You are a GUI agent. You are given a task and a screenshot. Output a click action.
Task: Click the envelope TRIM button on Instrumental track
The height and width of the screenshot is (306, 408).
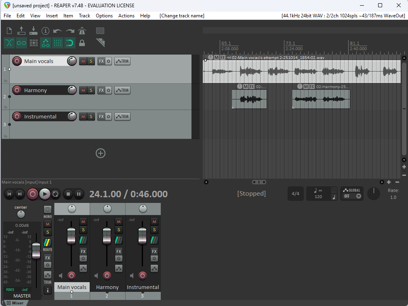click(122, 116)
